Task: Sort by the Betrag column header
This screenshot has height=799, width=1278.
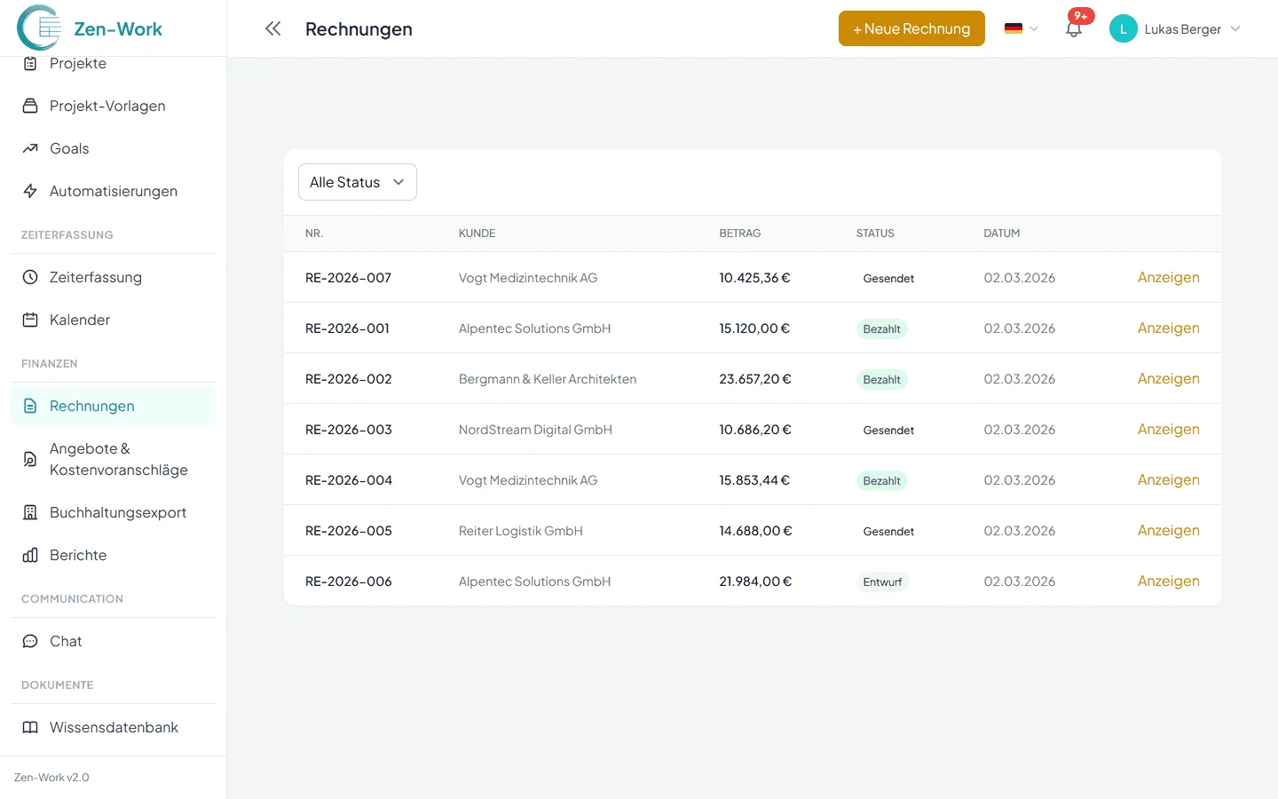Action: pyautogui.click(x=739, y=233)
